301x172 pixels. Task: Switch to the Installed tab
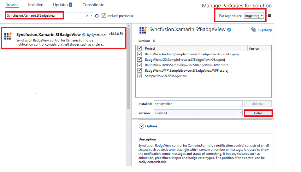[x=36, y=5]
